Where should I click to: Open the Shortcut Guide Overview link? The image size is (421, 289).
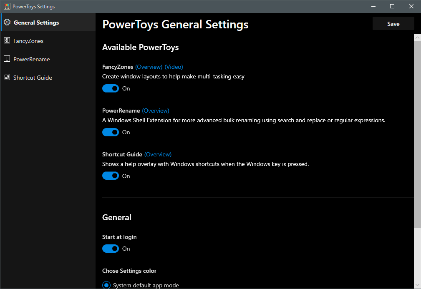click(x=158, y=154)
